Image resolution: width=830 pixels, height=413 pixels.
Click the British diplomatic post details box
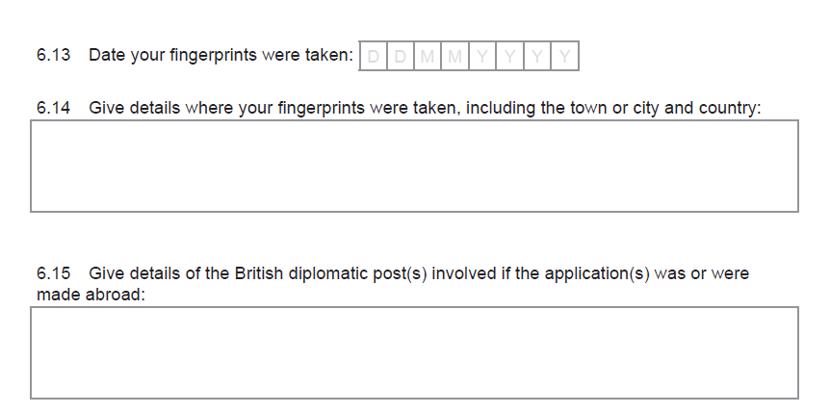pyautogui.click(x=414, y=352)
